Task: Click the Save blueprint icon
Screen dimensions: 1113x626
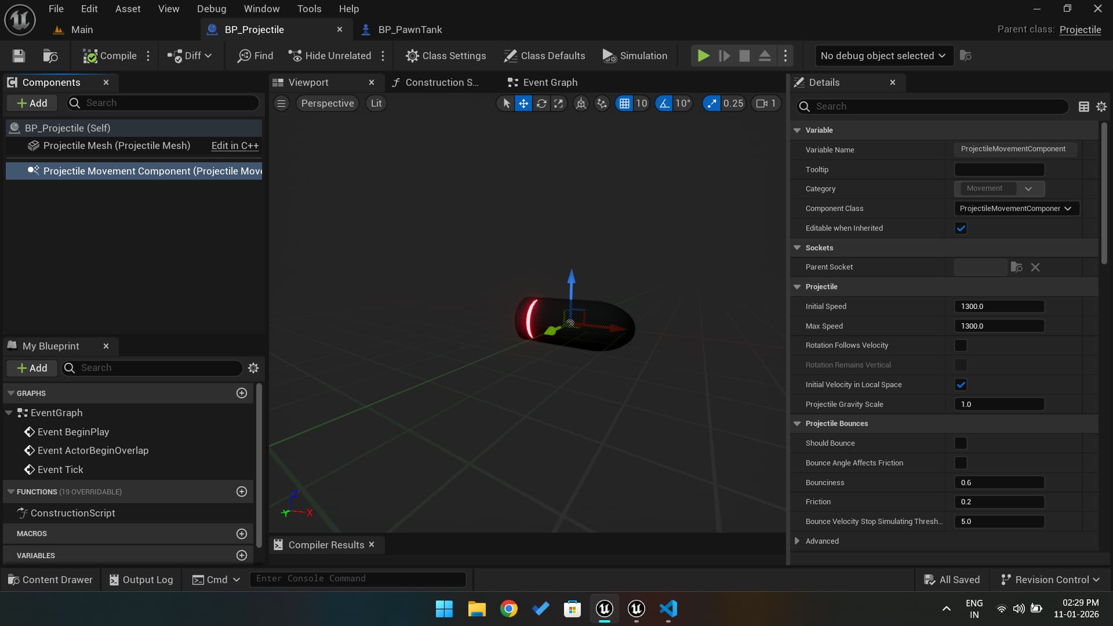Action: pyautogui.click(x=19, y=56)
